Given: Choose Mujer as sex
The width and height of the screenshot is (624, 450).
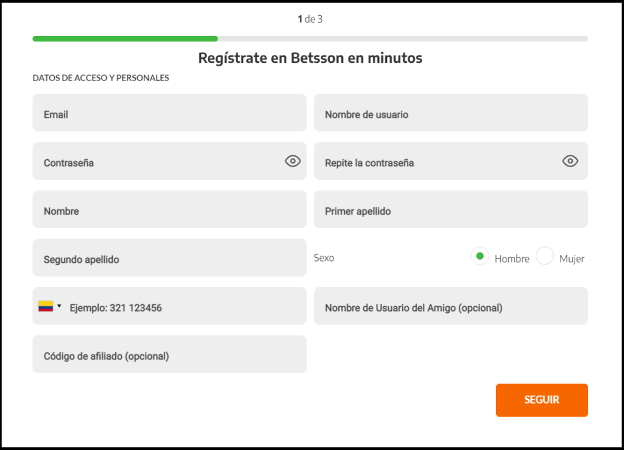Looking at the screenshot, I should [x=545, y=257].
